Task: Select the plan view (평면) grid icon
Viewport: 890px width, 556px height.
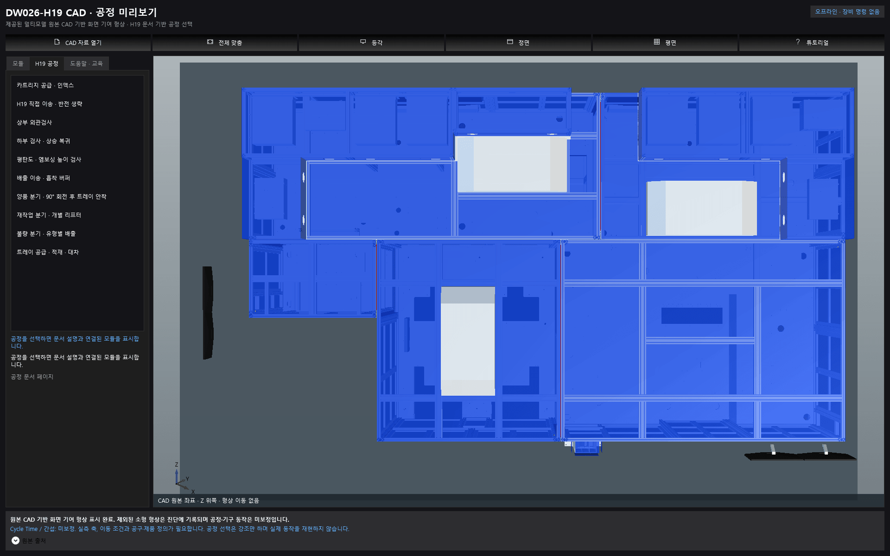Action: click(x=657, y=42)
